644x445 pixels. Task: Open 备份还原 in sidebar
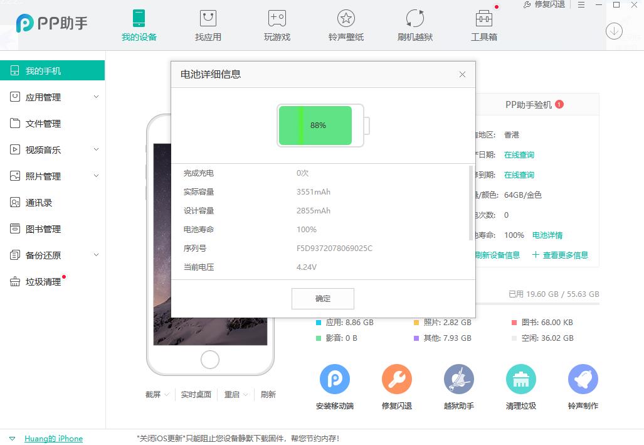pyautogui.click(x=43, y=255)
